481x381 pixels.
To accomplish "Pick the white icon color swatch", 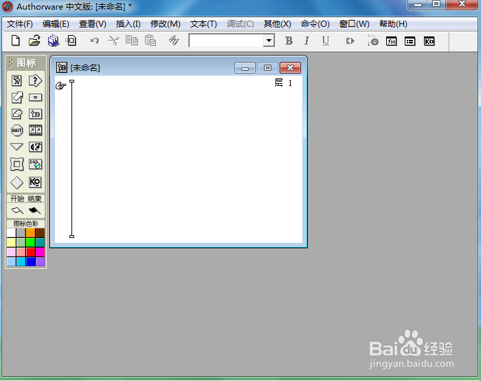I will pyautogui.click(x=12, y=233).
